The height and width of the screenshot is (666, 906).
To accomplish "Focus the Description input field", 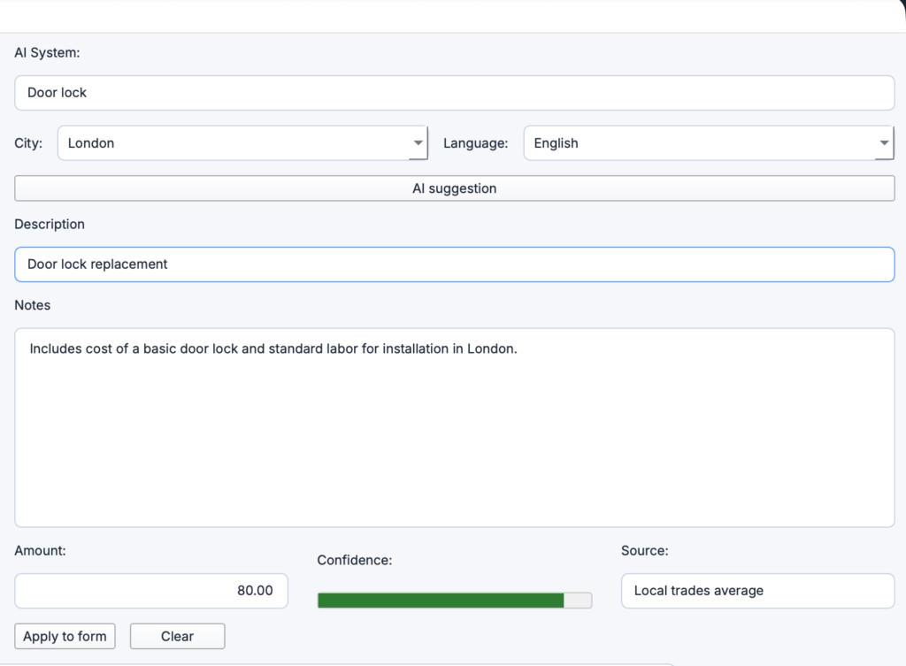I will pos(454,264).
